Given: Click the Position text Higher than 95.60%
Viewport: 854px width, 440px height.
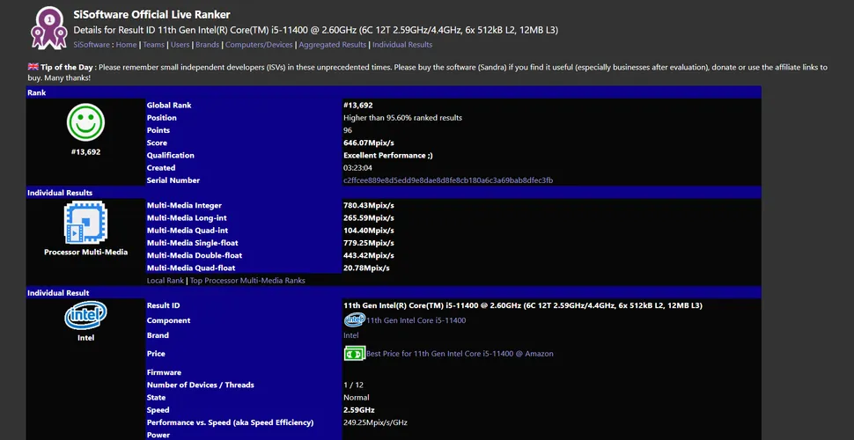Looking at the screenshot, I should pos(403,118).
